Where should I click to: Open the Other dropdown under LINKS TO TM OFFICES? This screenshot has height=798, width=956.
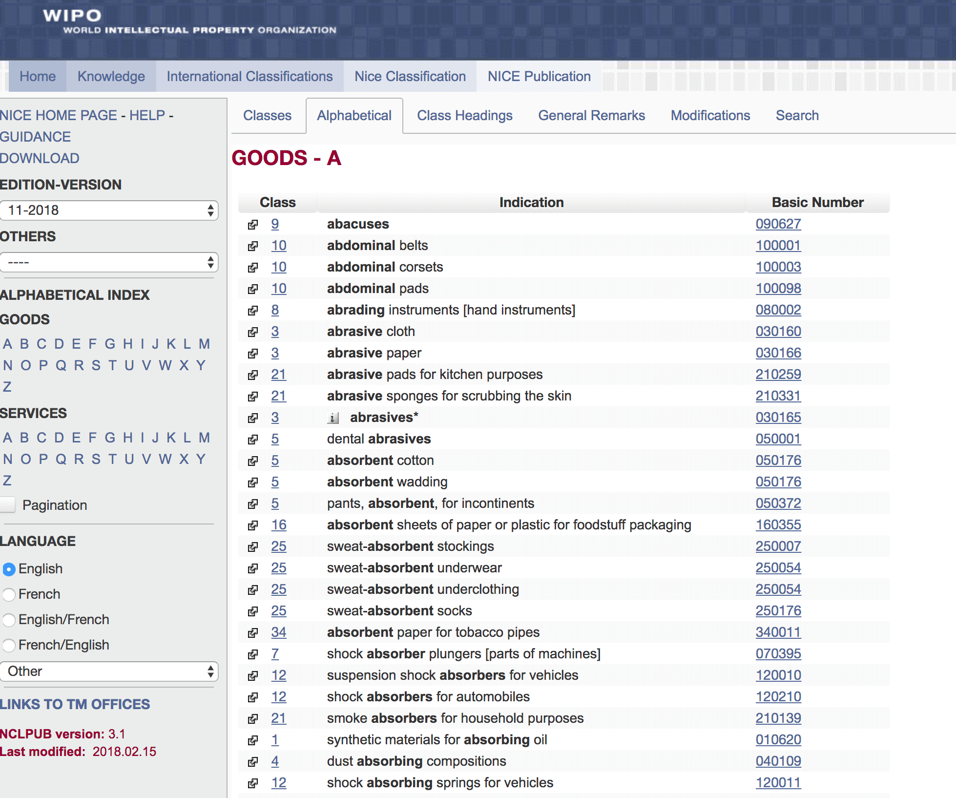[109, 672]
